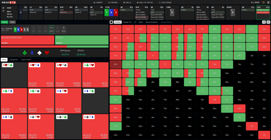271x140 pixels.
Task: Open the game settings gear icon
Action: pyautogui.click(x=3, y=8)
